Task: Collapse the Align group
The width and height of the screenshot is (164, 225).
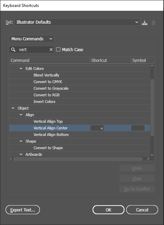Action: click(x=21, y=115)
